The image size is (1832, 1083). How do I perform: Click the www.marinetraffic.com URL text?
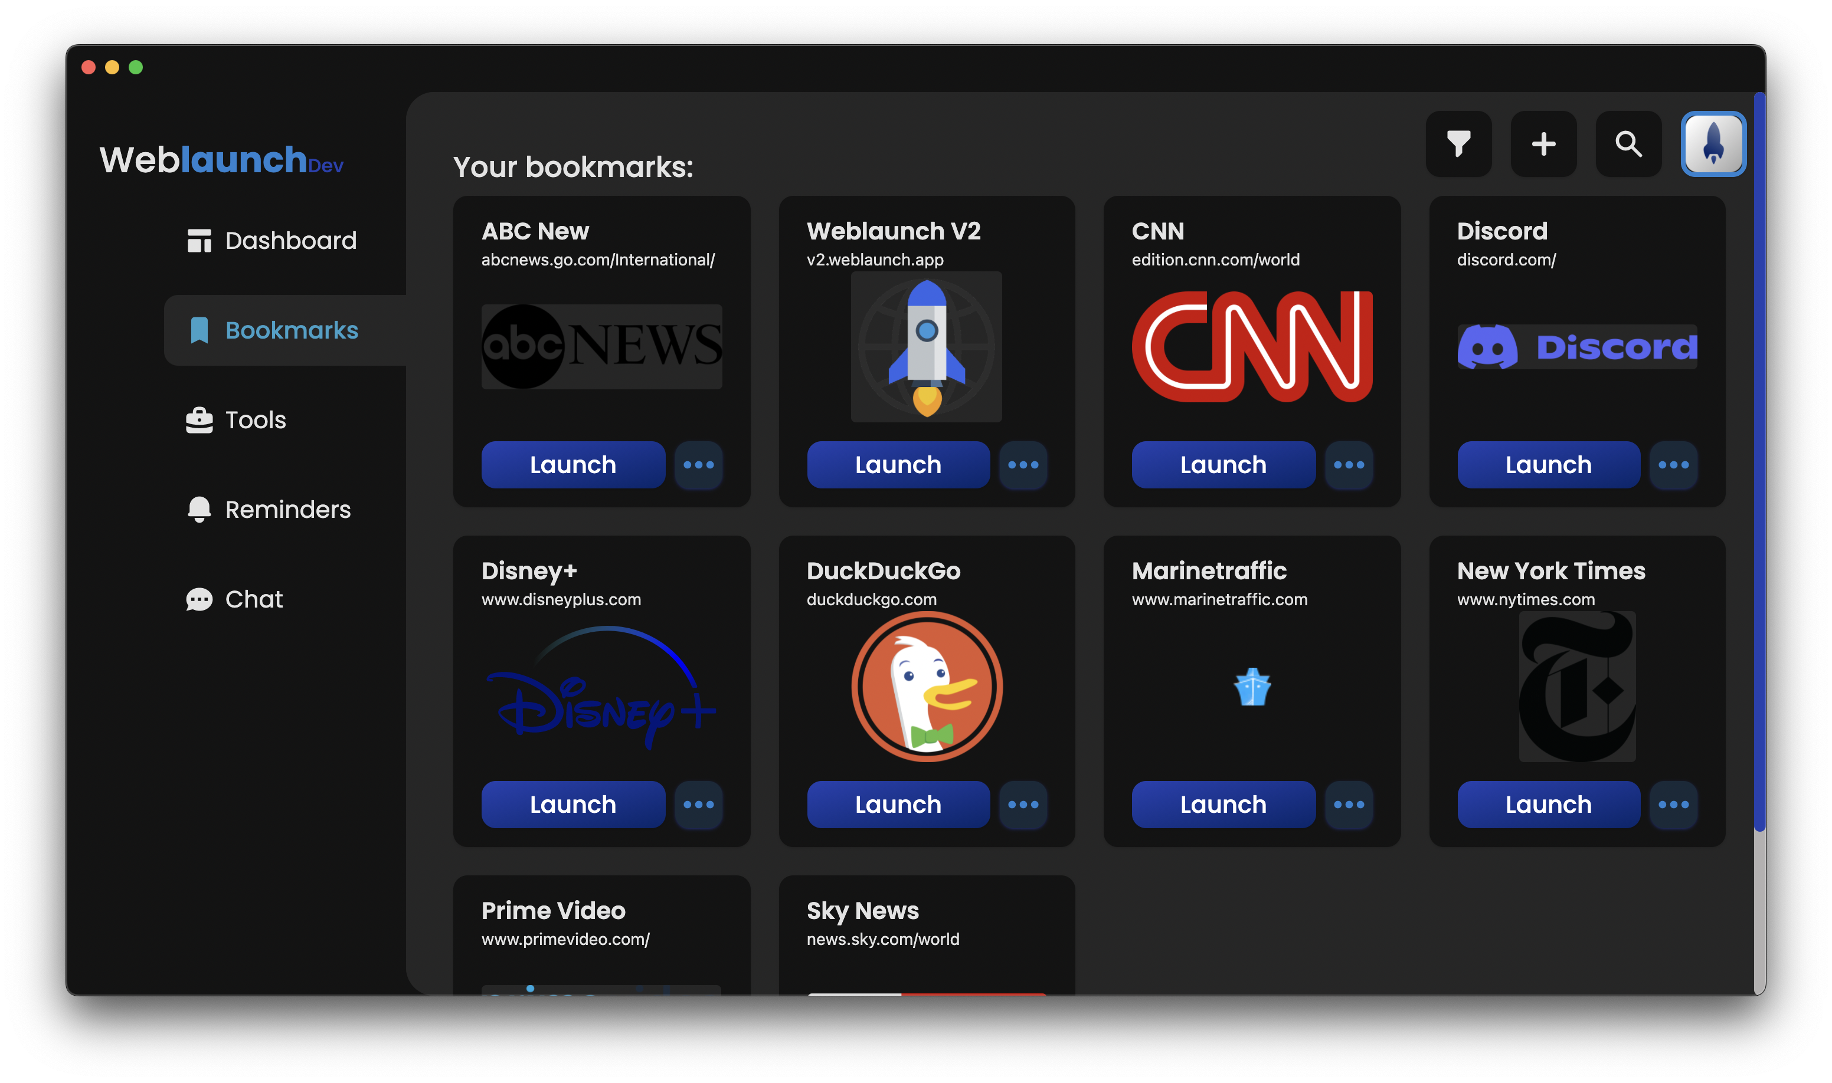coord(1219,600)
